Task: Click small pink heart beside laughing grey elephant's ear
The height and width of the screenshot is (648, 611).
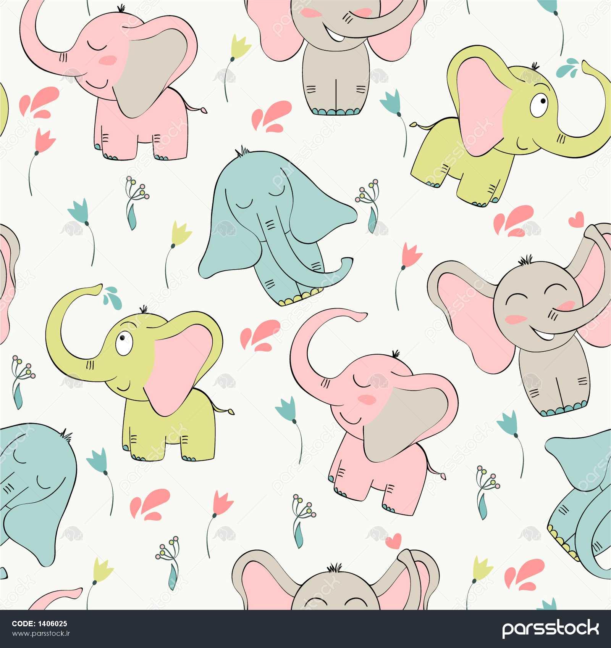Action: [576, 221]
